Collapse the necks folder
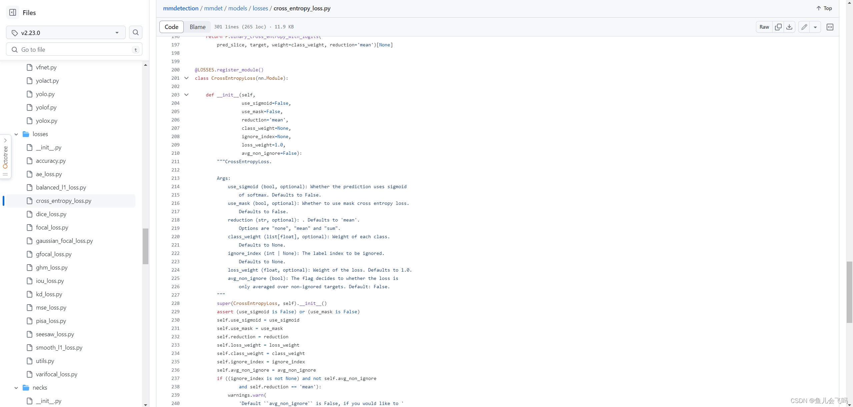853x407 pixels. click(16, 388)
